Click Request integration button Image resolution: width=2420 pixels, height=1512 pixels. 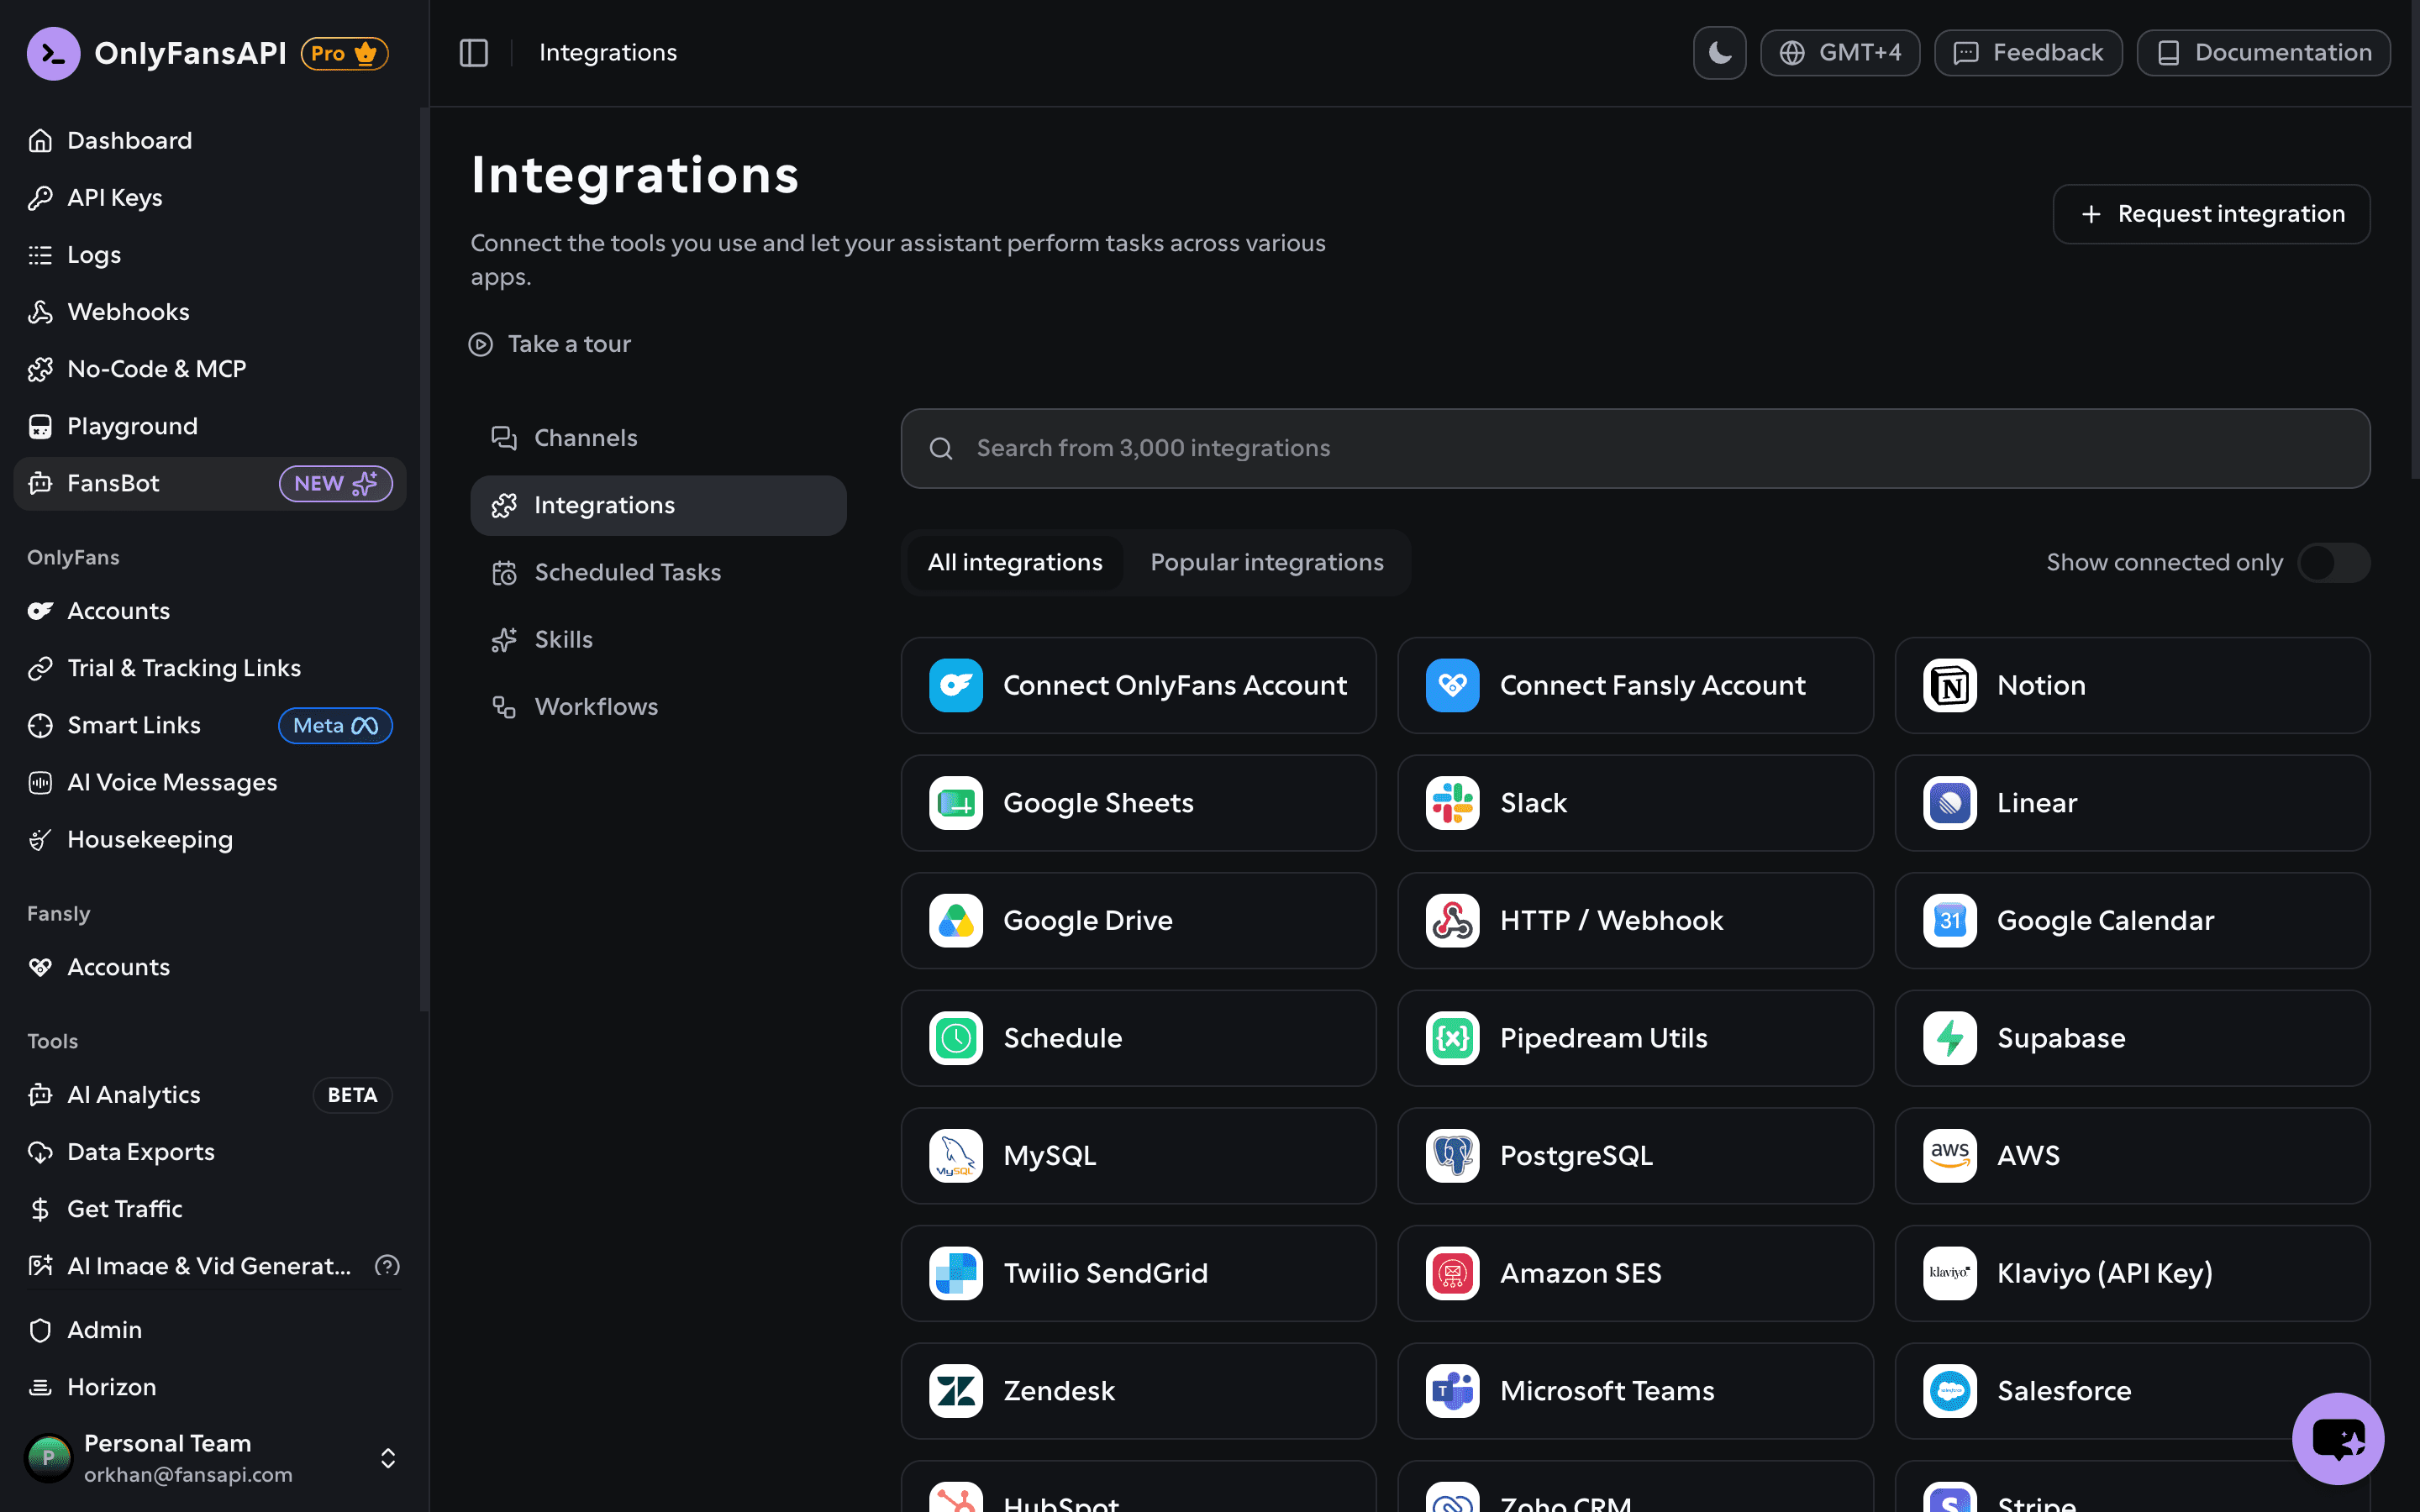tap(2212, 214)
